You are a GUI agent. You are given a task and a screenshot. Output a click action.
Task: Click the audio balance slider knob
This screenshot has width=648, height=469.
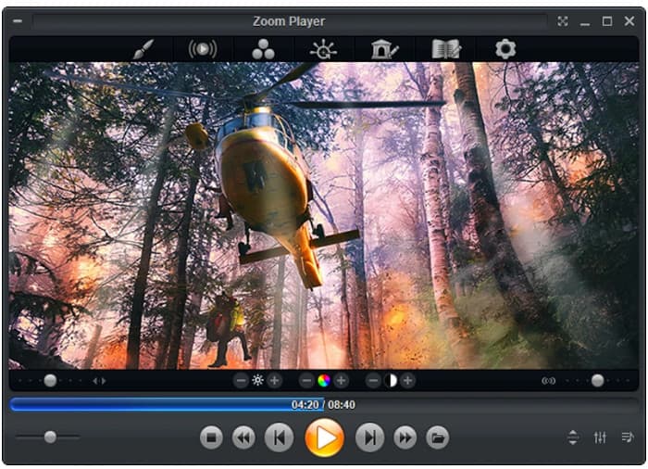pos(50,380)
